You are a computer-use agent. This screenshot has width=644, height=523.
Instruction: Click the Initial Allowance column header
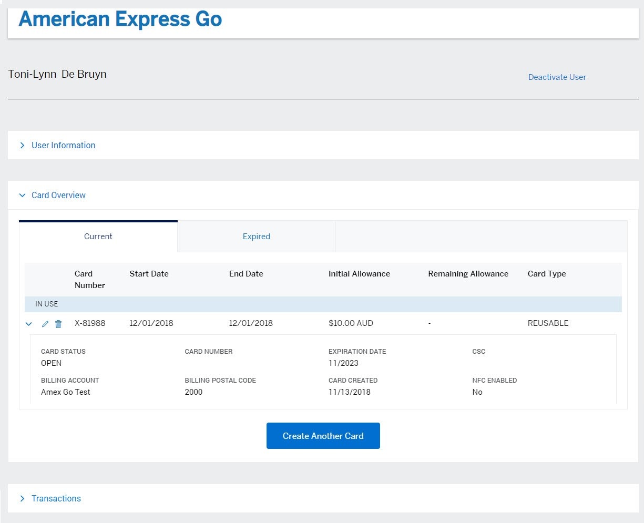click(x=359, y=274)
